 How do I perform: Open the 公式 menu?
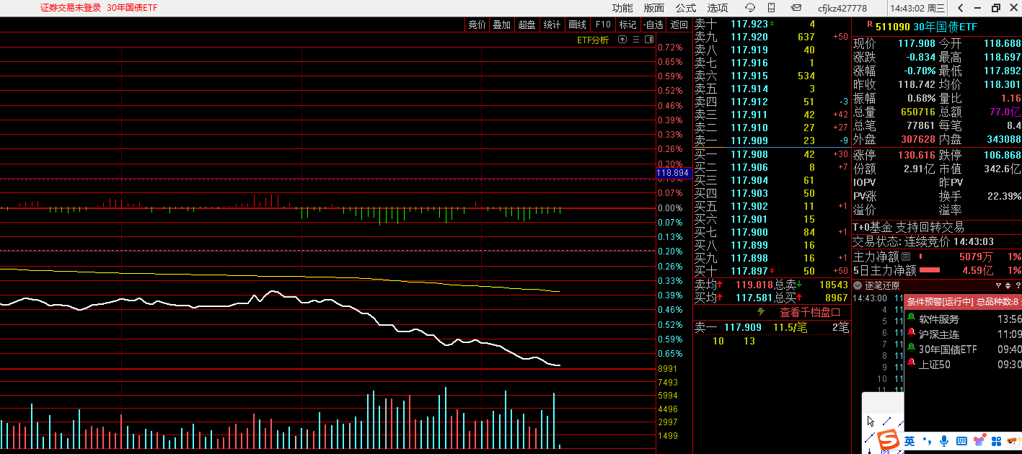[686, 8]
